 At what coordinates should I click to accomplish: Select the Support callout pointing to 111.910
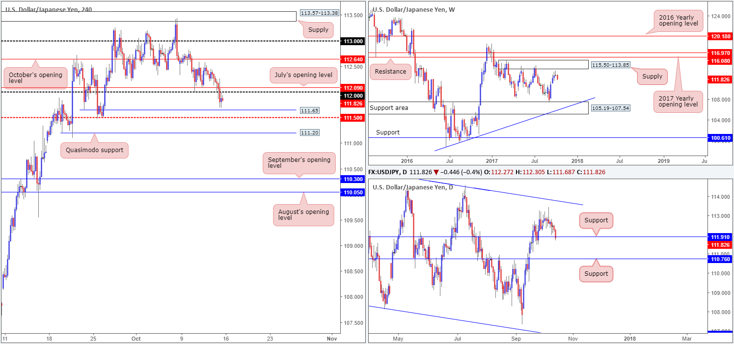point(596,220)
